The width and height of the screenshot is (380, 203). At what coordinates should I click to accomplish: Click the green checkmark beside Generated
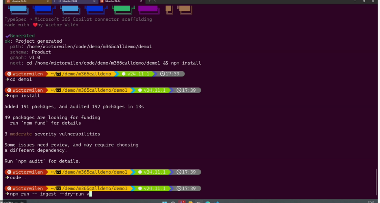click(x=7, y=36)
